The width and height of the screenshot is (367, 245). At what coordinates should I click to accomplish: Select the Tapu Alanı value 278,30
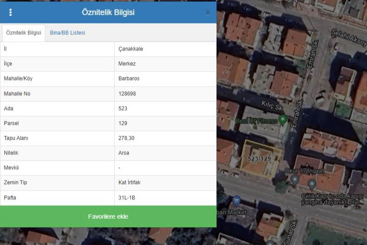126,138
